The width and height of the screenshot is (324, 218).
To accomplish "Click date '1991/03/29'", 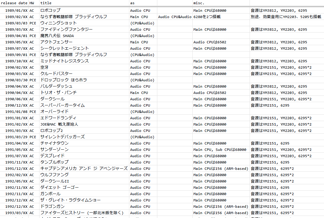I will click(x=16, y=137).
